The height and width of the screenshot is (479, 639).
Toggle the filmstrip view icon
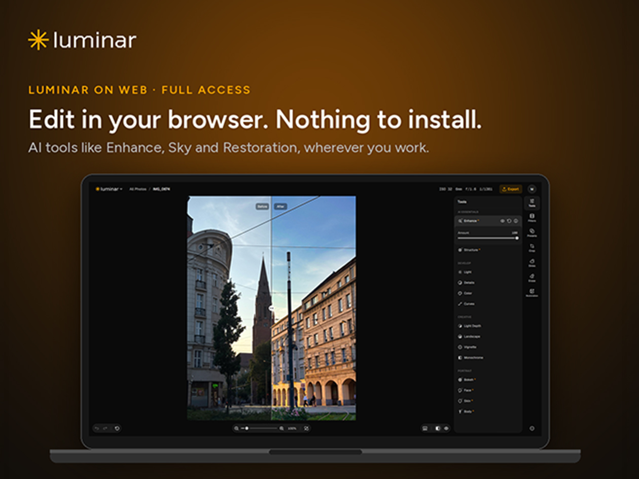pos(425,428)
